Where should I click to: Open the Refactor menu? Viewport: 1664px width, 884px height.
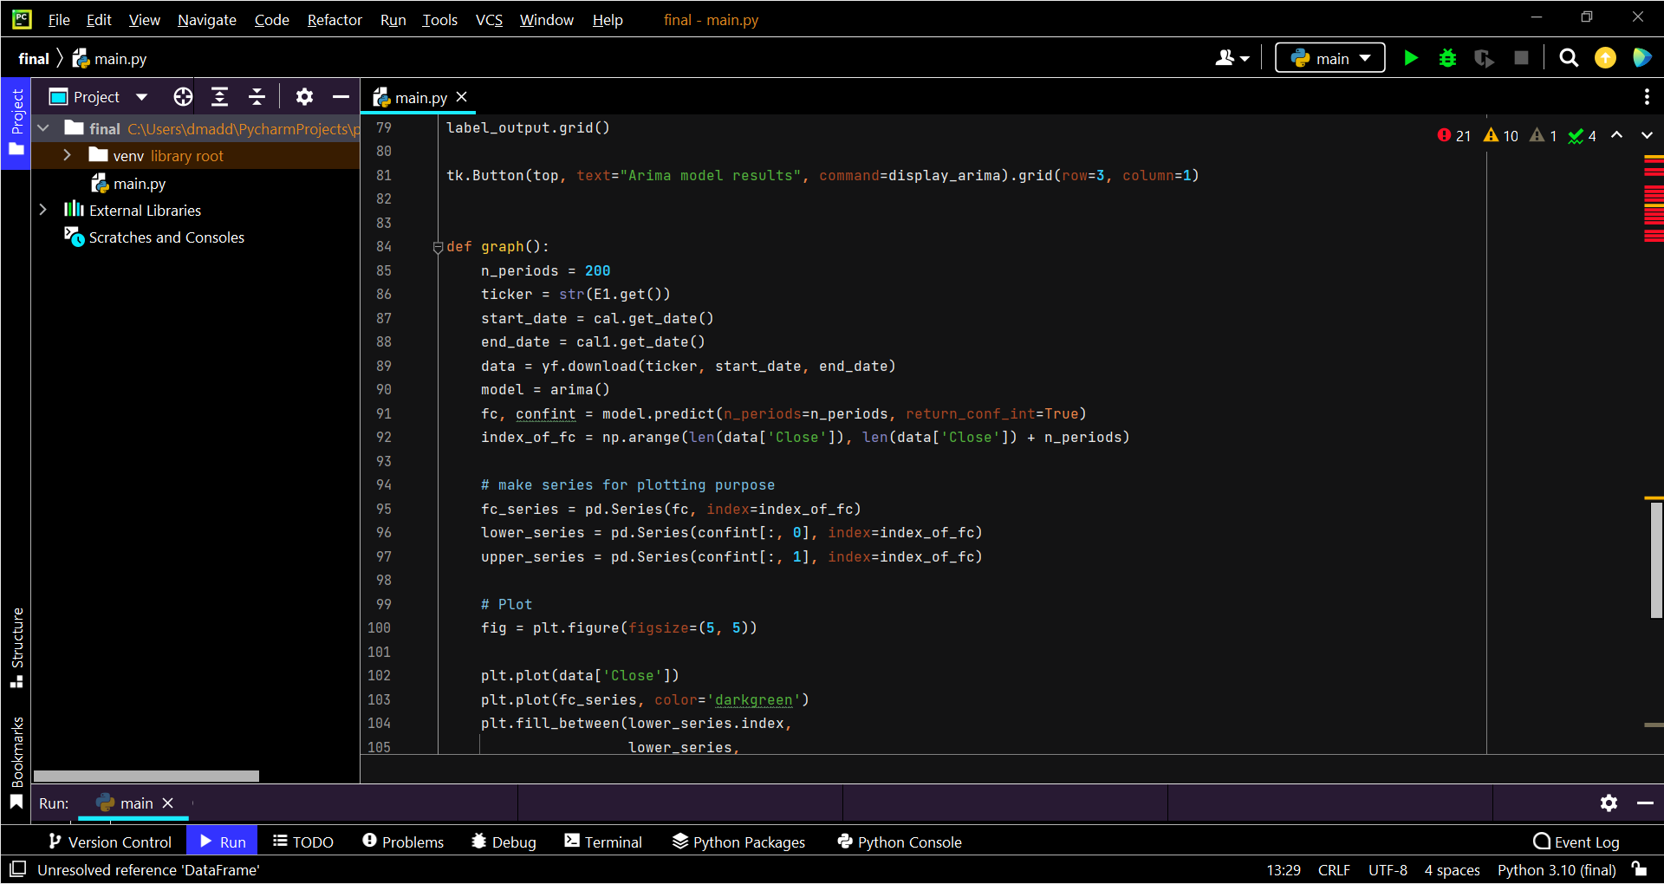[x=335, y=20]
